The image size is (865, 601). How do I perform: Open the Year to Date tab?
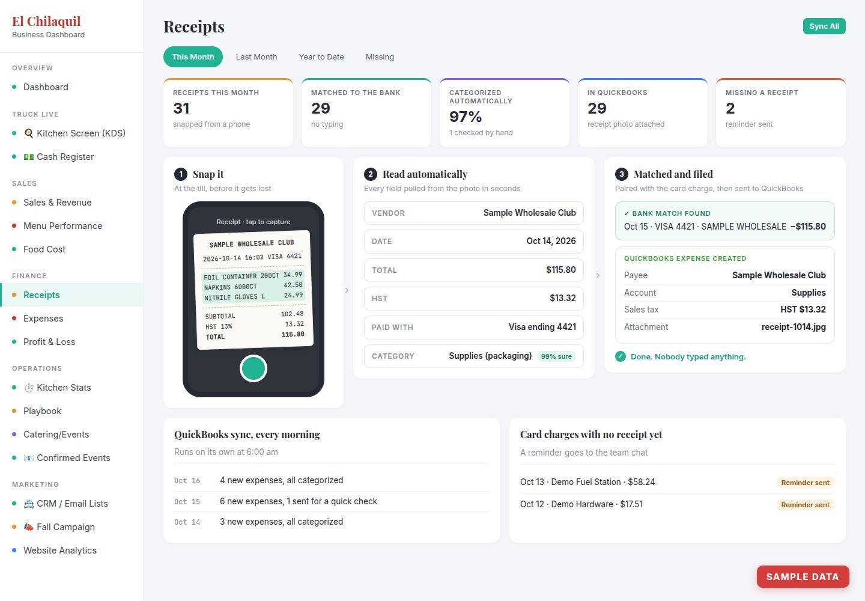click(x=321, y=56)
